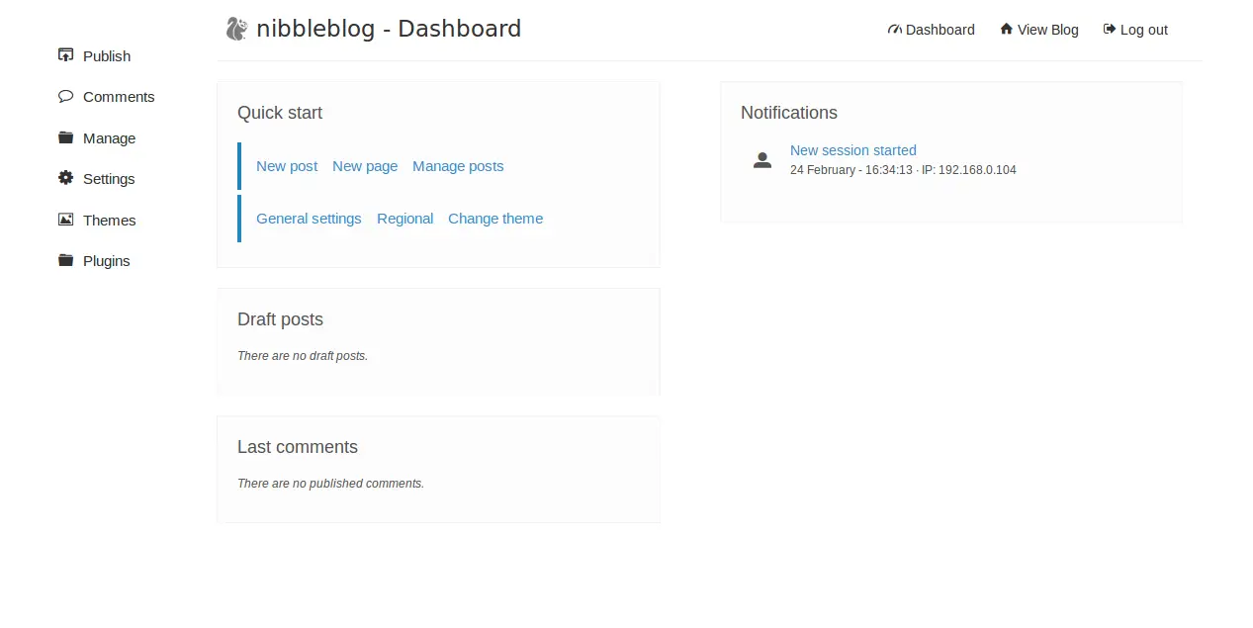Open General settings quick link

tap(309, 219)
